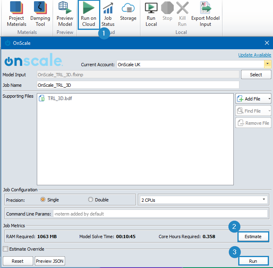This screenshot has height=268, width=273.
Task: Check Job Status
Action: pos(108,14)
